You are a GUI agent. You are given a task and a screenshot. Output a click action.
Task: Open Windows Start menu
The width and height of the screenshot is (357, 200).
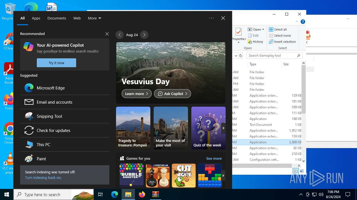(x=7, y=194)
